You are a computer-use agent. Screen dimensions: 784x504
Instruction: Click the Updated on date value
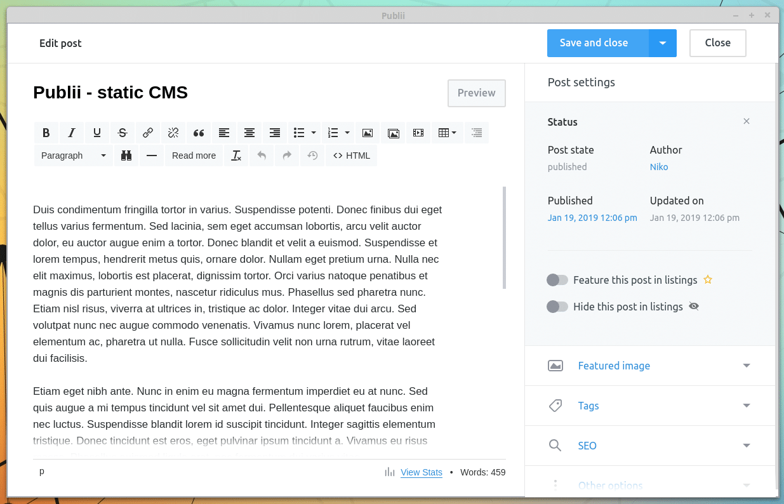point(694,218)
